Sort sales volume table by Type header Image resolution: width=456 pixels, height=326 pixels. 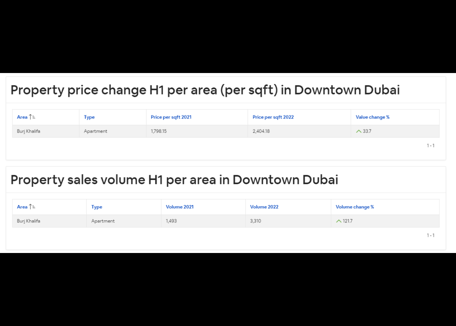(97, 207)
